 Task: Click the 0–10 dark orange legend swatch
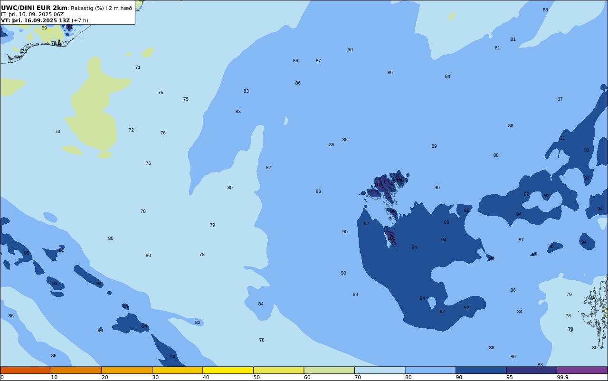point(26,370)
